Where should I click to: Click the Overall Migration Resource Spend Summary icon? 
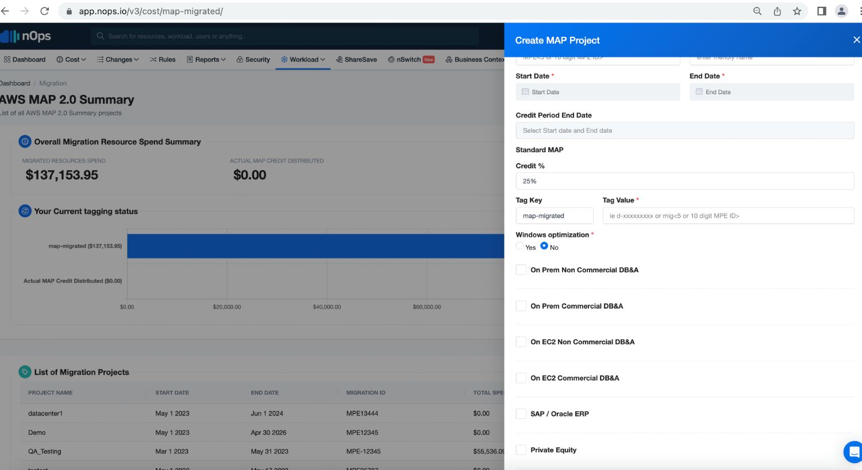[x=25, y=141]
